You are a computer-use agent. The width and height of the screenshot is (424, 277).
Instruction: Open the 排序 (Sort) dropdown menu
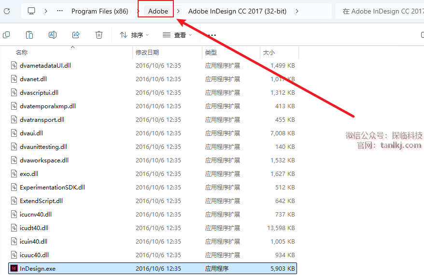tap(134, 35)
